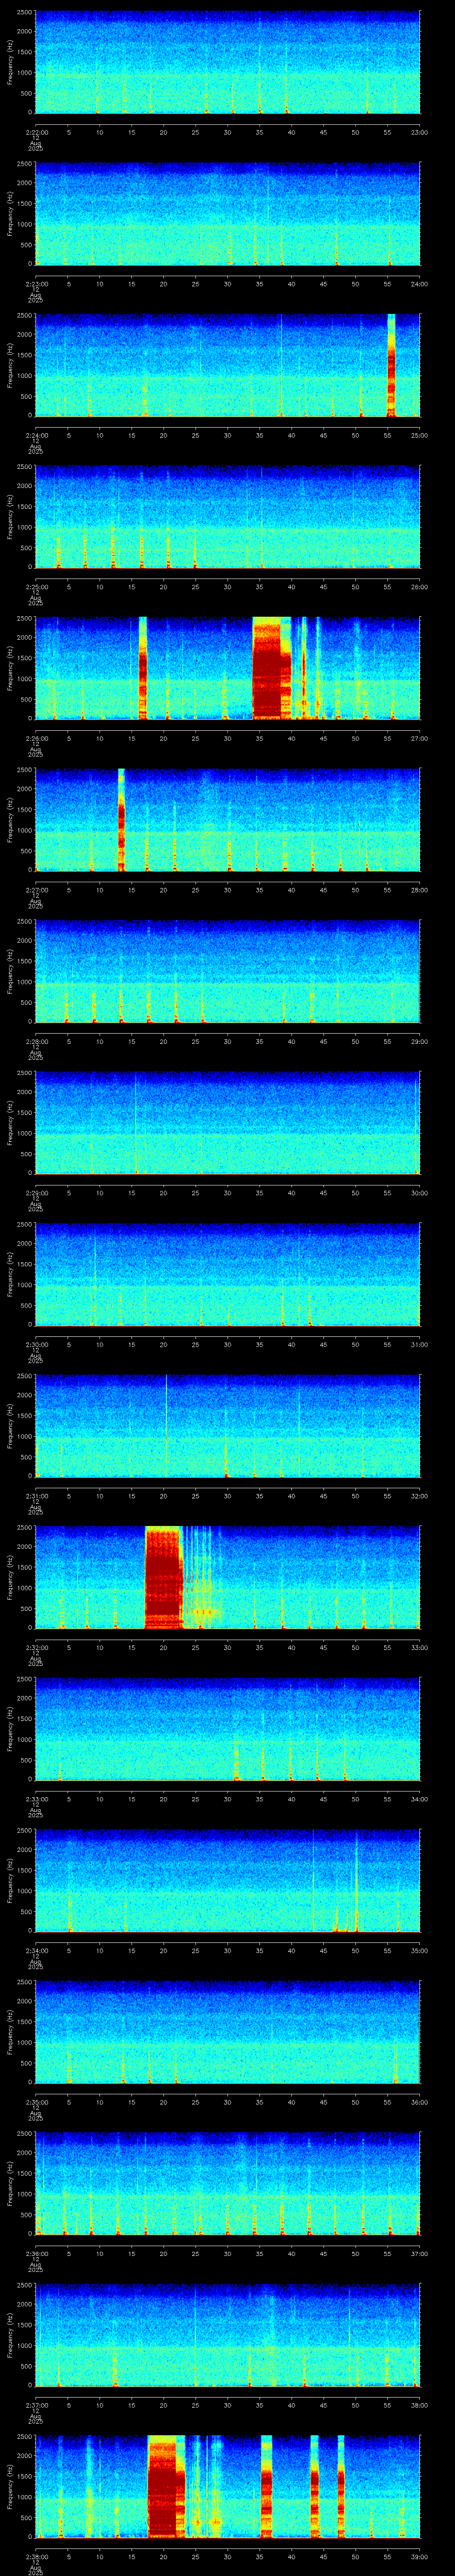Screen dimensions: 455x2576
Task: Click the 23:00 end label of the first axis
Action: click(419, 132)
